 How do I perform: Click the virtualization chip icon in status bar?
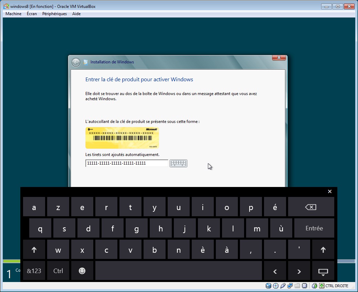(304, 286)
